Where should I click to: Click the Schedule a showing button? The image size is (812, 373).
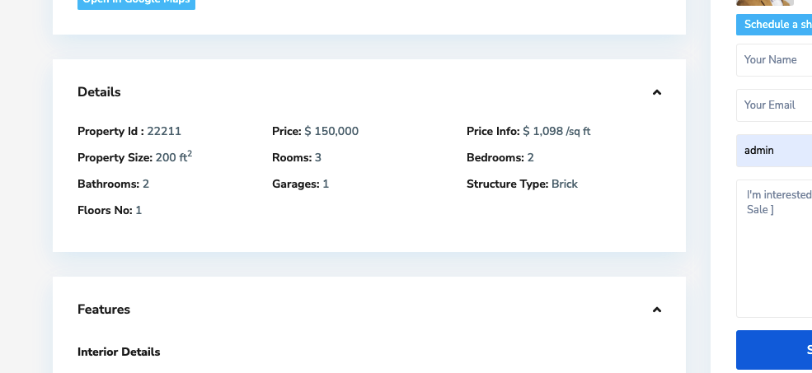[x=774, y=25]
